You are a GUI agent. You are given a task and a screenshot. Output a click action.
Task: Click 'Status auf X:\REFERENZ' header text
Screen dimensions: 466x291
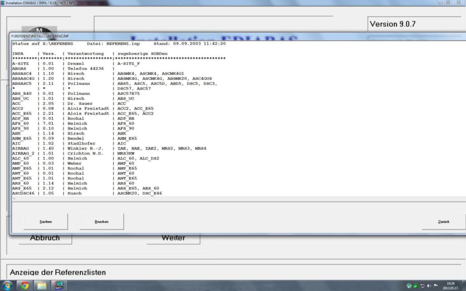click(x=42, y=44)
